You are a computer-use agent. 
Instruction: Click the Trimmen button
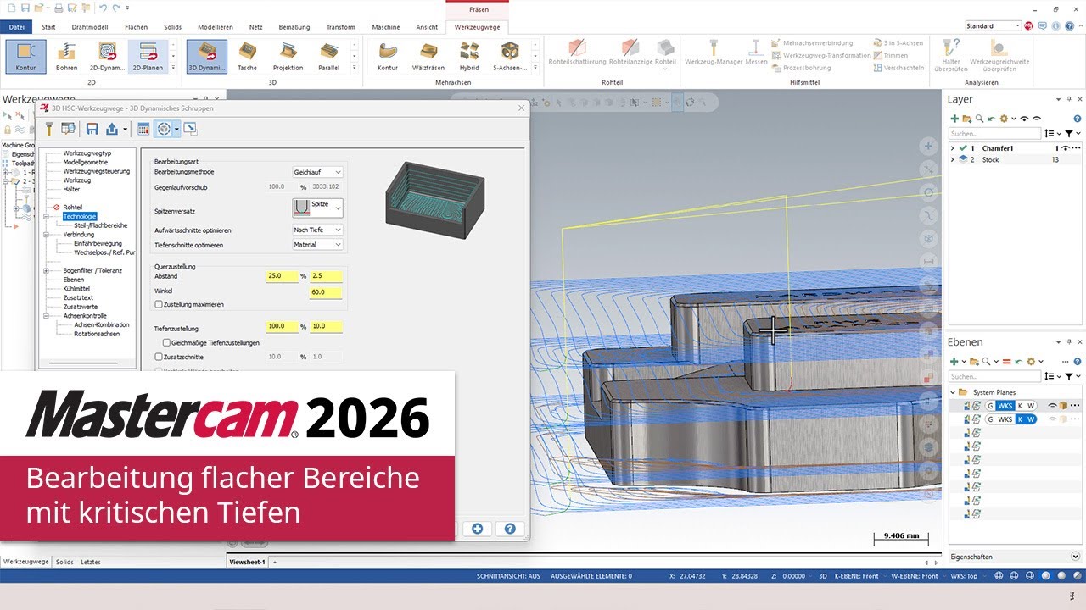point(889,55)
